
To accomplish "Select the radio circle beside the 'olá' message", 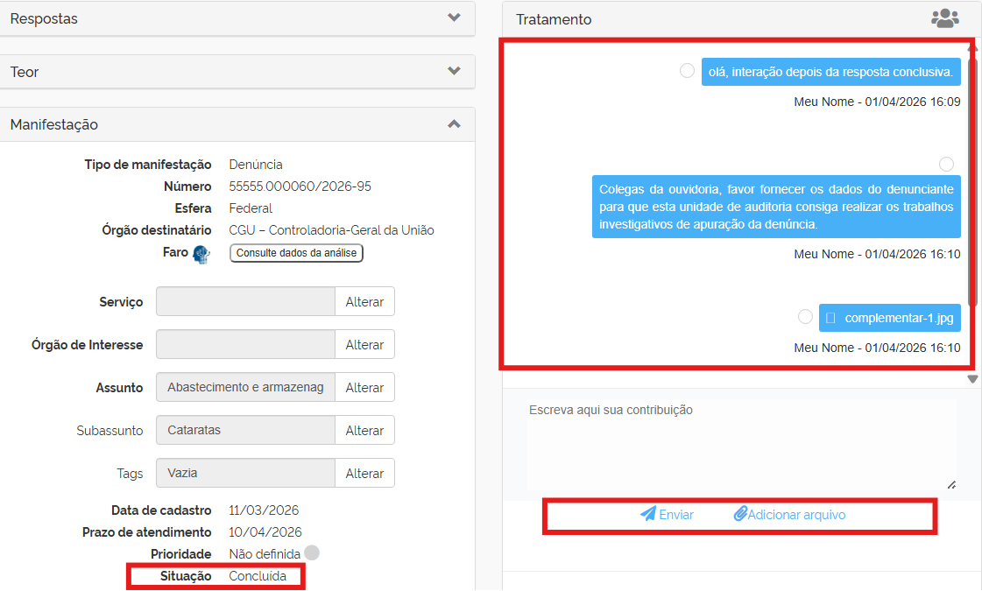I will point(688,71).
